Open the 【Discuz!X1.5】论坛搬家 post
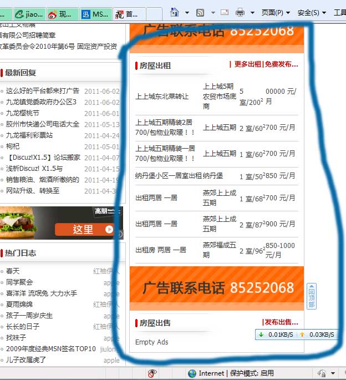The image size is (346, 380). coord(43,158)
